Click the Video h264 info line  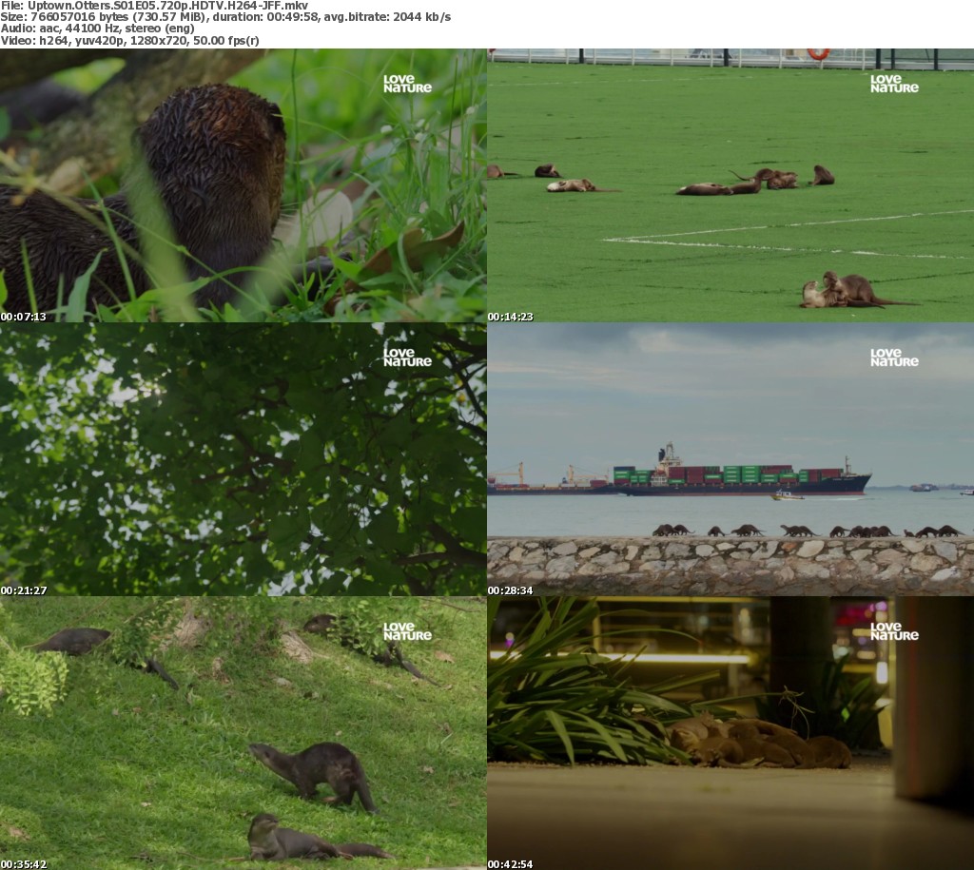129,41
